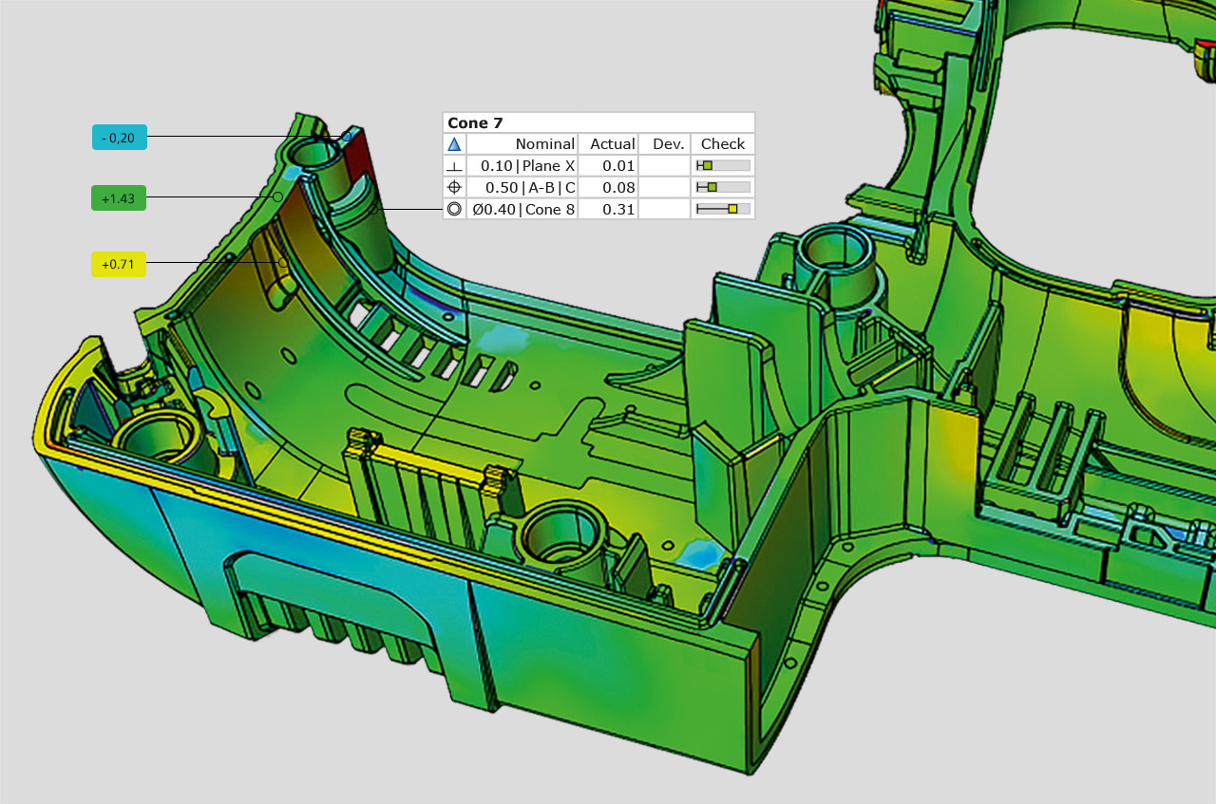Click the marker point linked to +1.43 label
Image resolution: width=1216 pixels, height=804 pixels.
point(277,196)
